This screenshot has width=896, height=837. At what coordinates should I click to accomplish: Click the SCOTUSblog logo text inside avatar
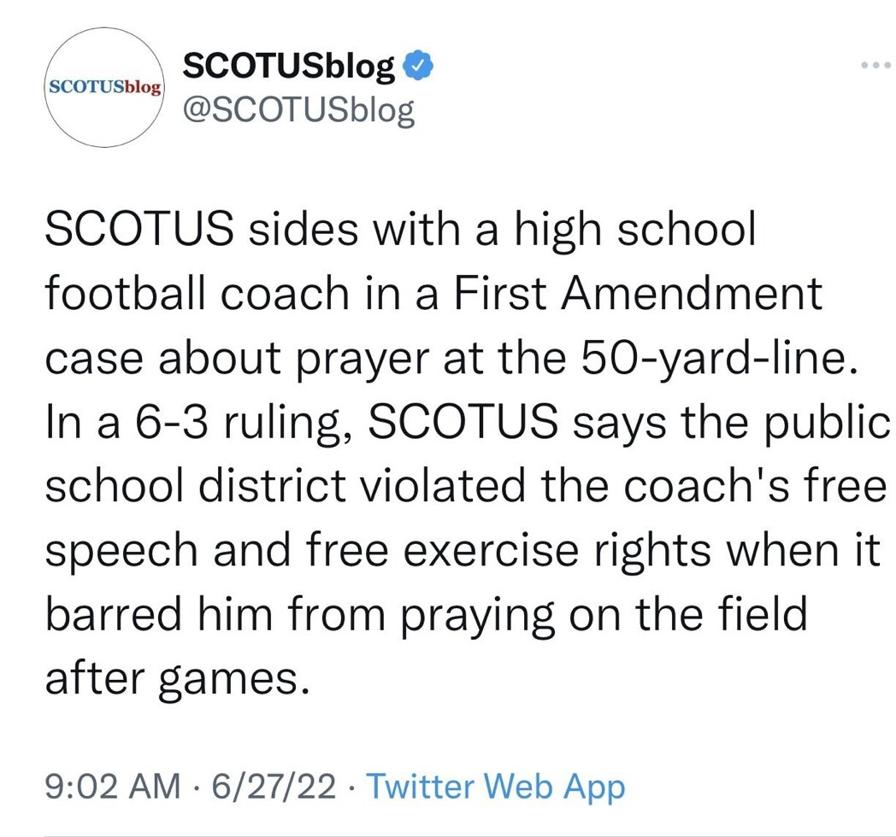tap(106, 87)
